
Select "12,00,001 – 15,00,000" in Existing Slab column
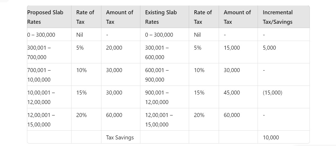click(159, 120)
